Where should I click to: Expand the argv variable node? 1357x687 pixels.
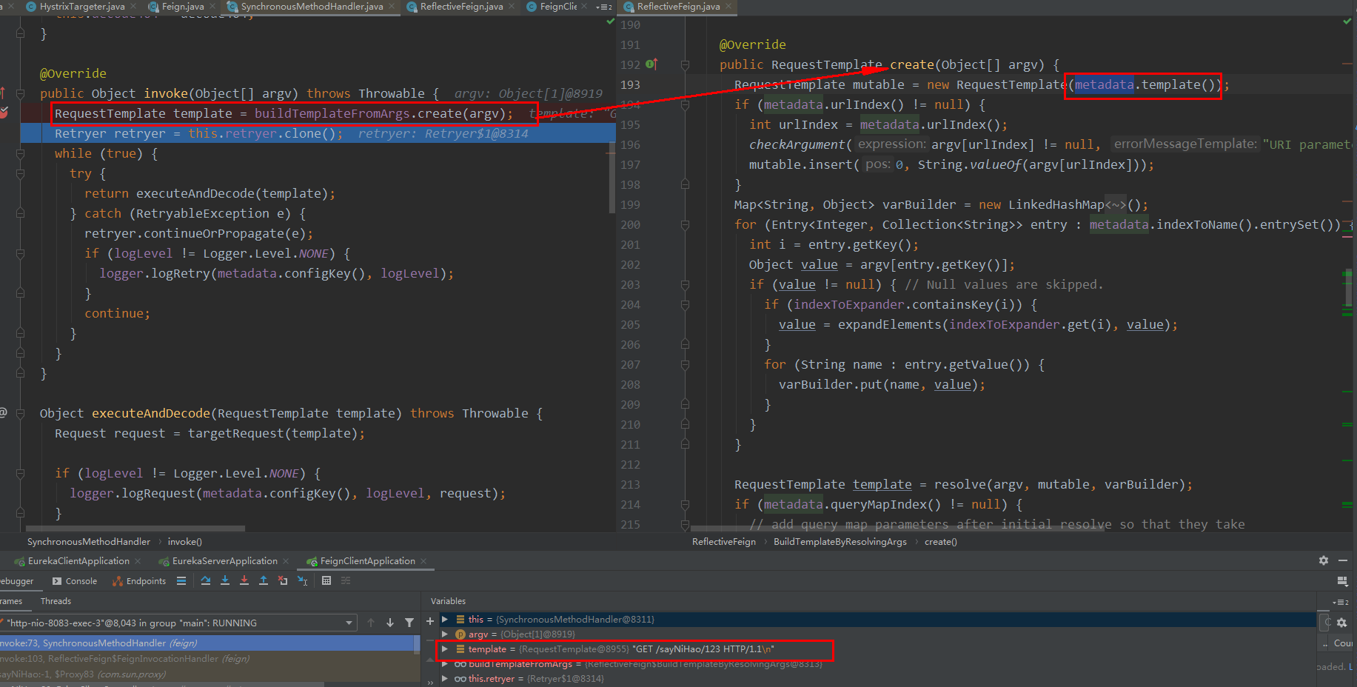pos(445,634)
